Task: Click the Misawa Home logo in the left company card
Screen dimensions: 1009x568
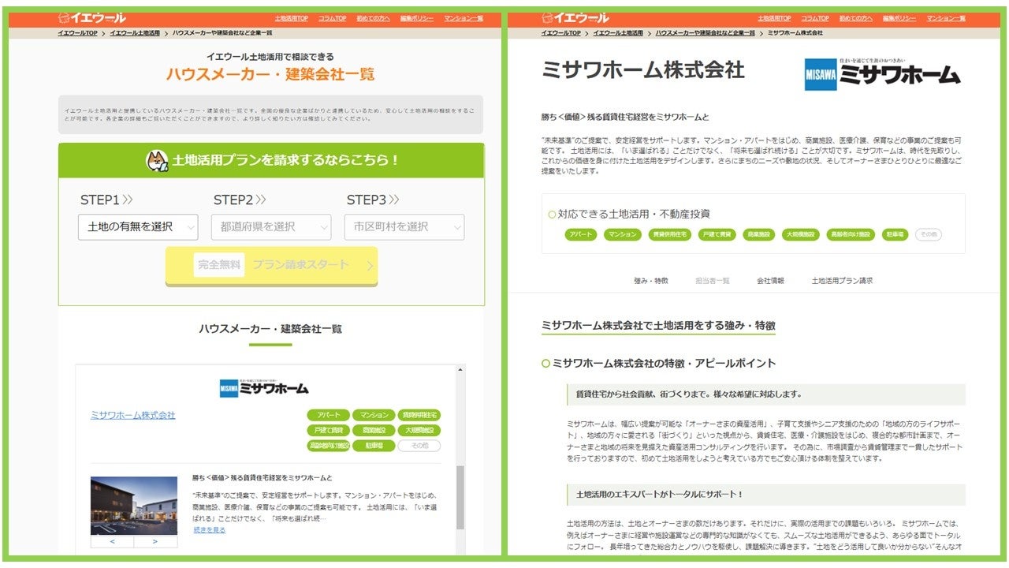Action: 264,387
